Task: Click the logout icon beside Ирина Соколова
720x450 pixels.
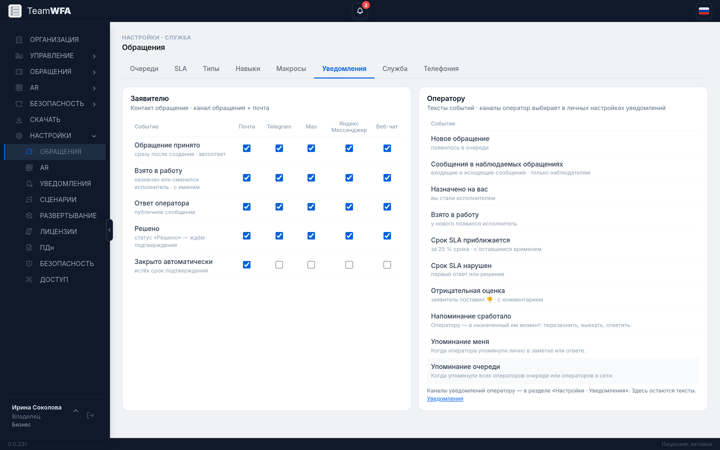Action: (90, 415)
